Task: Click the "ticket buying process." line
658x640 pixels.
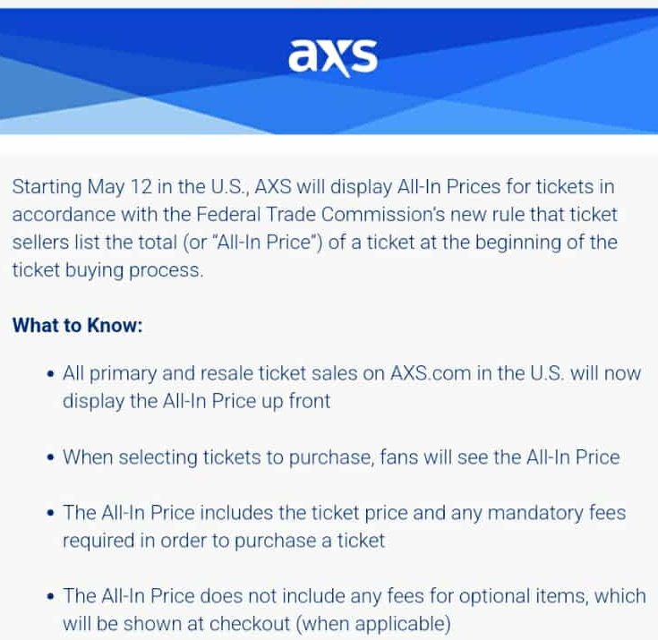Action: pyautogui.click(x=108, y=270)
